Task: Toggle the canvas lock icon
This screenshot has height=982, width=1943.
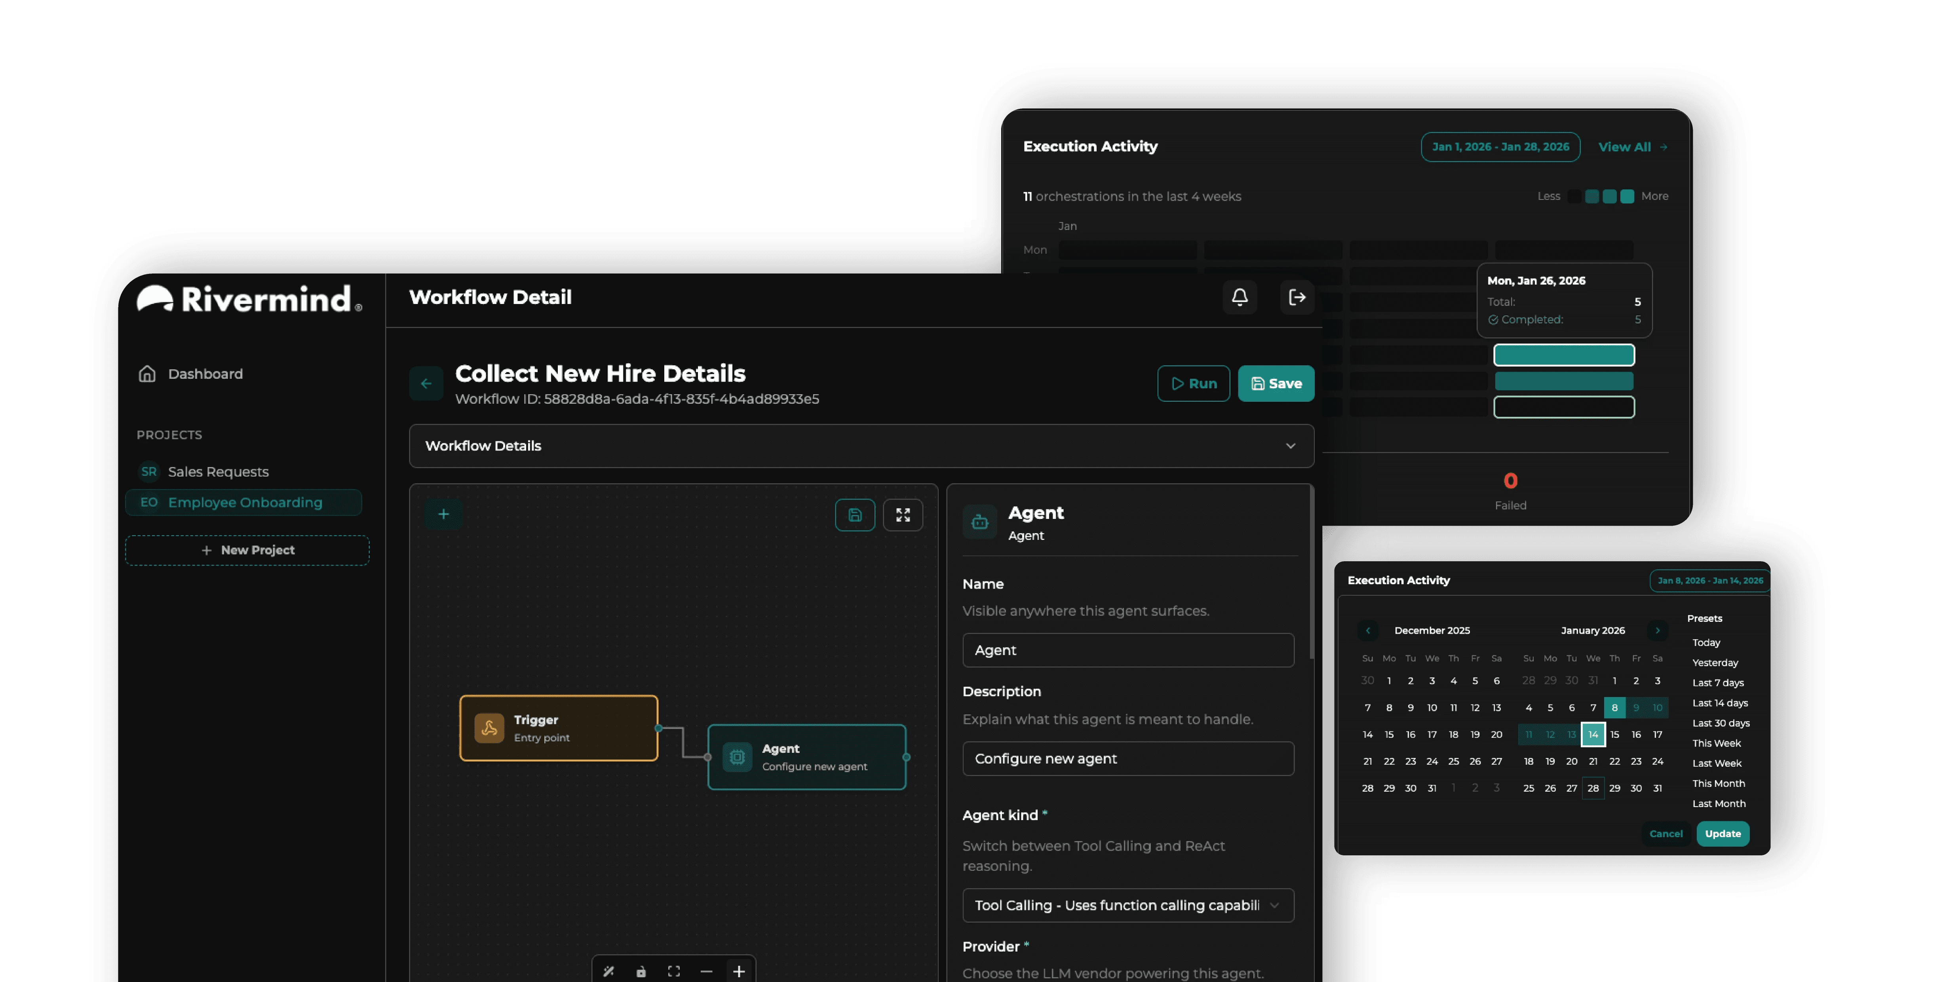Action: (641, 971)
